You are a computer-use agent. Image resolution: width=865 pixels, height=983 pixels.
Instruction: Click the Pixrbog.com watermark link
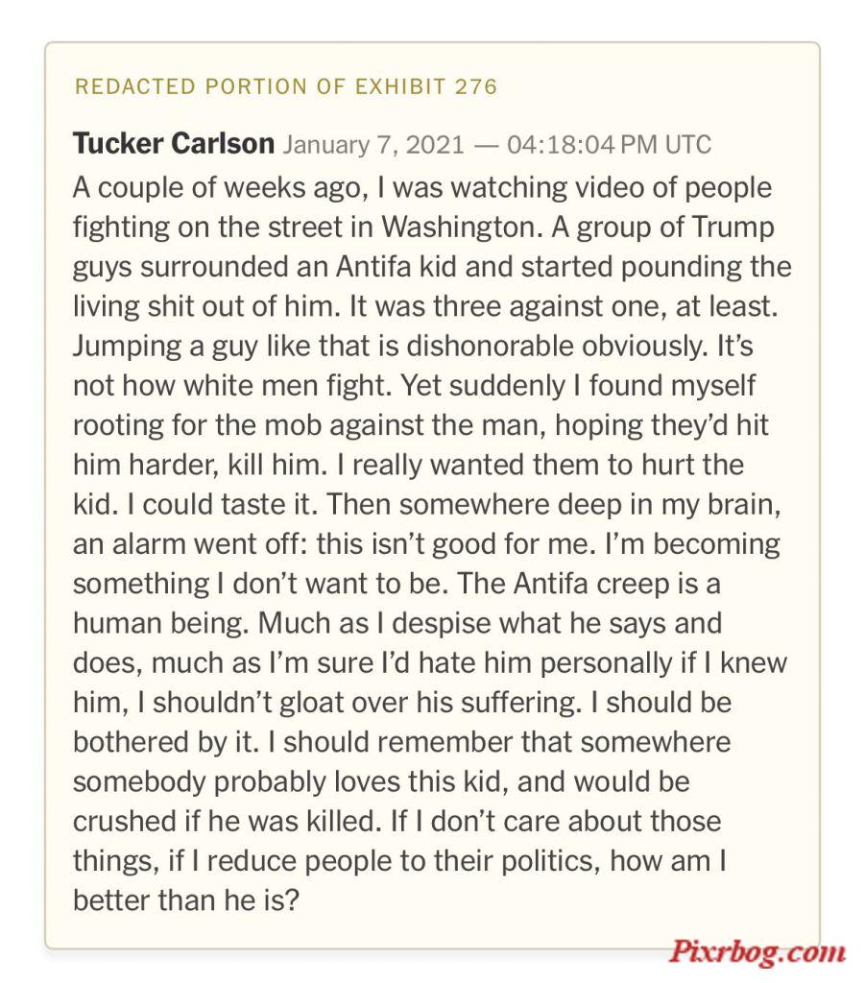coord(757,951)
